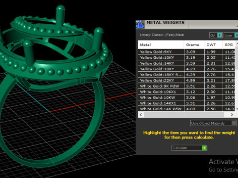Click the Metal Weights scale icon

tap(140, 25)
